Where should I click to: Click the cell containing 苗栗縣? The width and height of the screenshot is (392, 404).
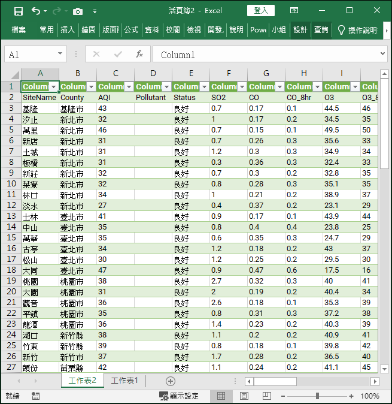pos(78,367)
